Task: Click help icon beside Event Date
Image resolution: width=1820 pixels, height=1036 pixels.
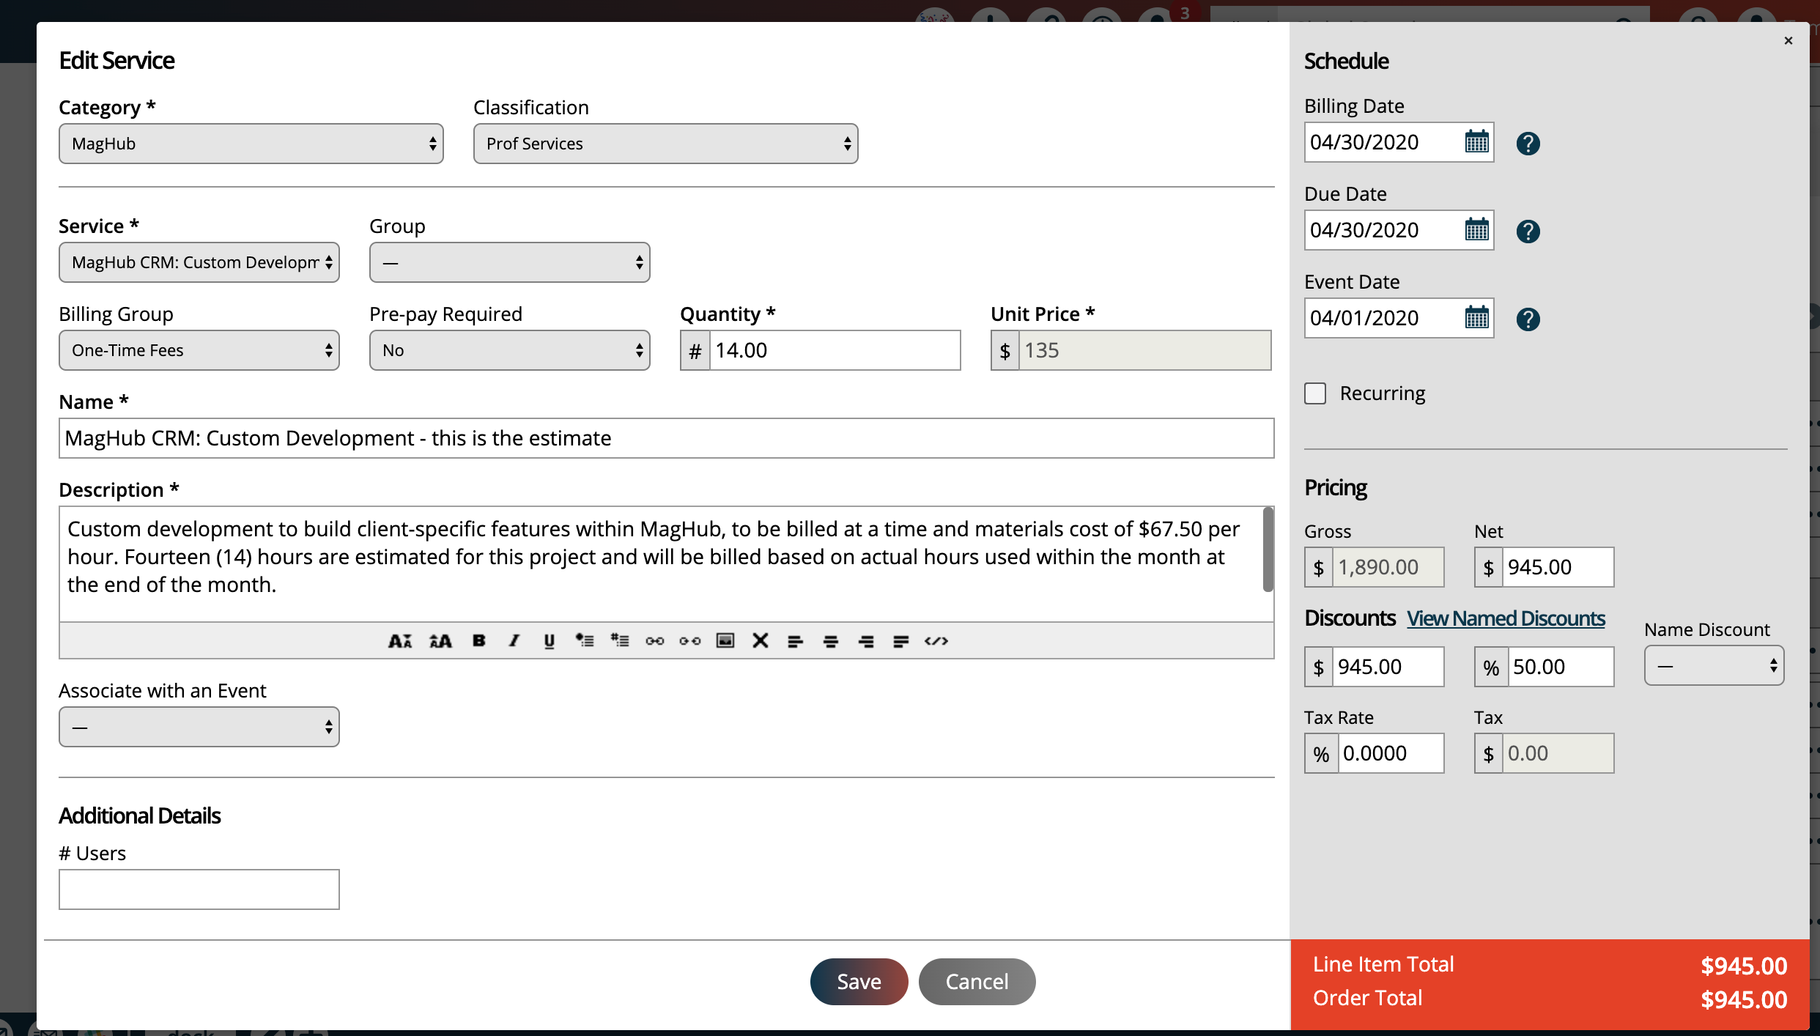Action: tap(1528, 319)
